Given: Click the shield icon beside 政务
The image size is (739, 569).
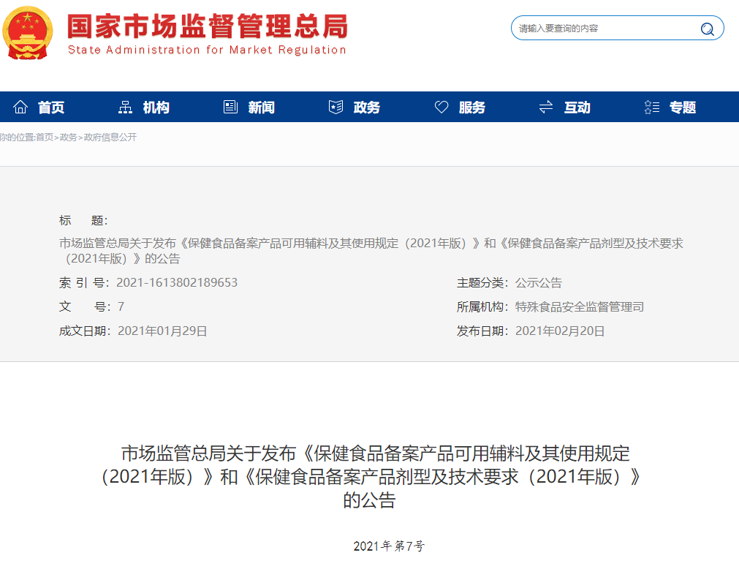Looking at the screenshot, I should [x=336, y=107].
